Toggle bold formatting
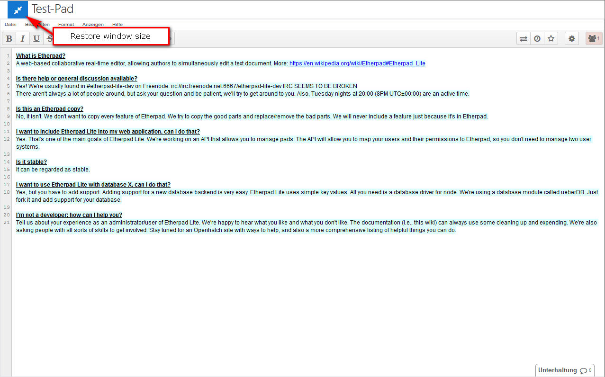This screenshot has width=605, height=377. 9,39
